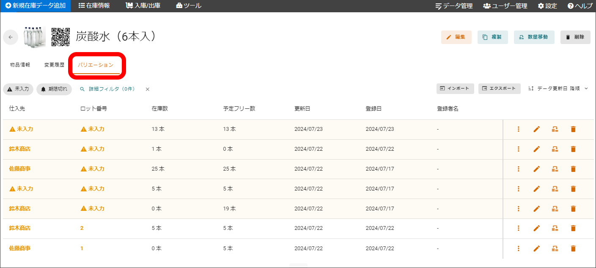Click the エクスポート button
This screenshot has width=596, height=268.
tap(500, 88)
